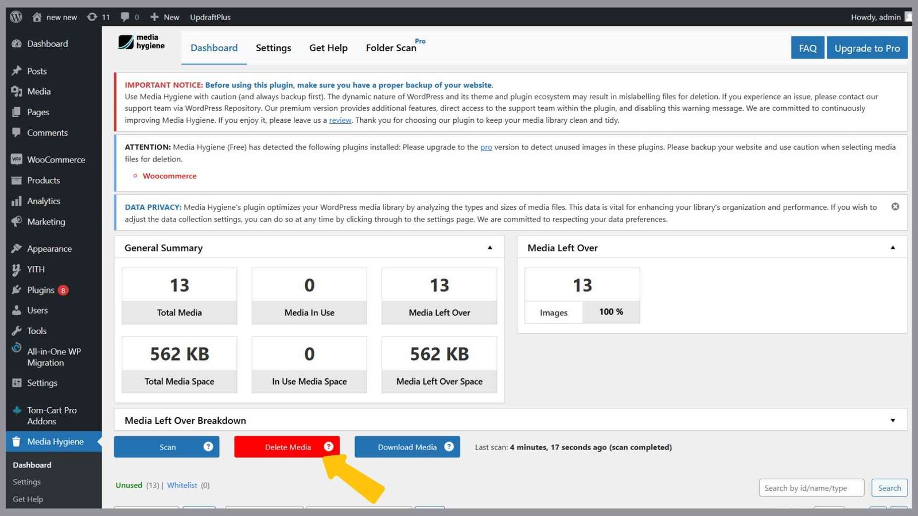918x516 pixels.
Task: Open Media library sidebar icon
Action: [17, 91]
